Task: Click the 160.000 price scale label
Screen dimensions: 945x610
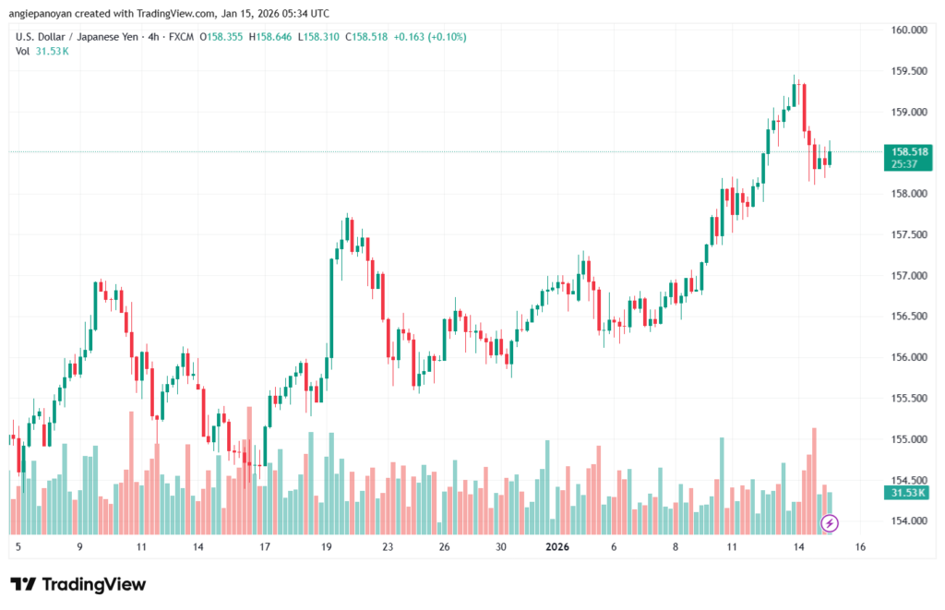Action: coord(905,30)
